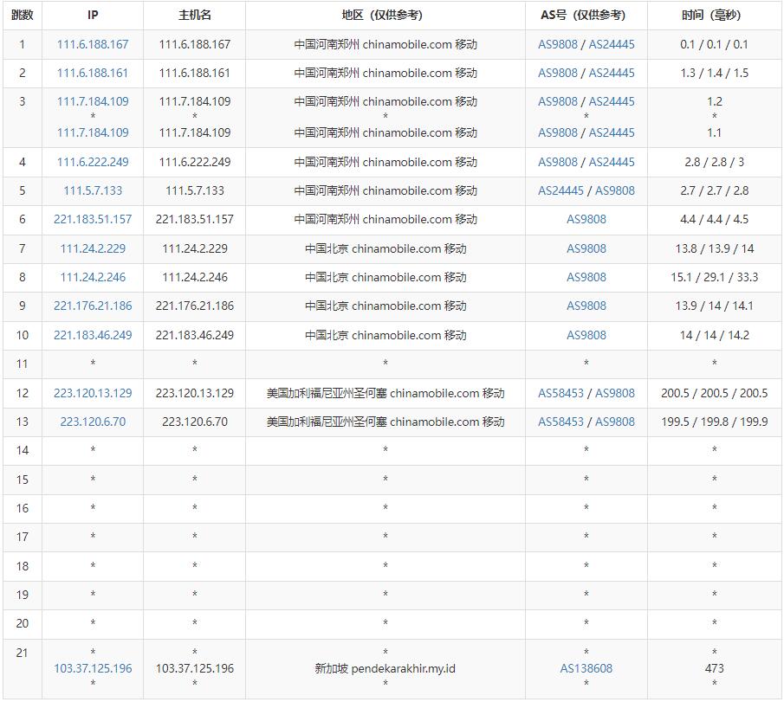Select hostname cell 223.120.6.70

(195, 422)
